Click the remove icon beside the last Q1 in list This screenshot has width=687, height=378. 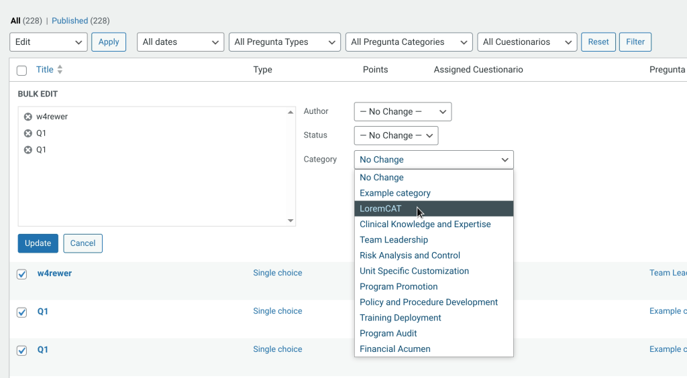coord(28,150)
